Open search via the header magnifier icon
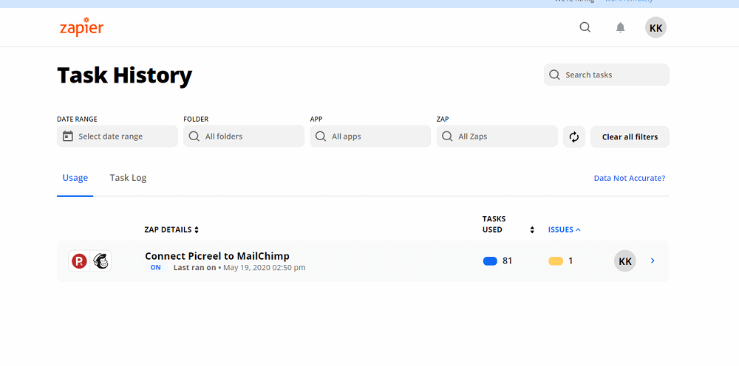The image size is (739, 366). click(x=585, y=27)
